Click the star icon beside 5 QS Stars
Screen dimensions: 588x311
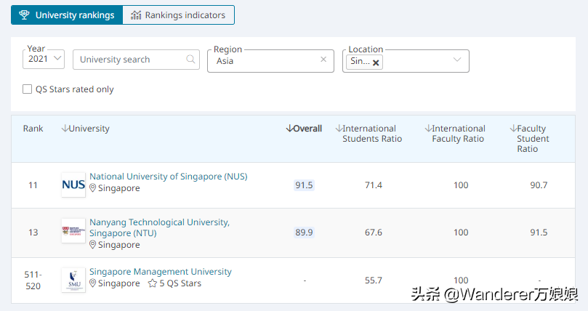coord(152,283)
